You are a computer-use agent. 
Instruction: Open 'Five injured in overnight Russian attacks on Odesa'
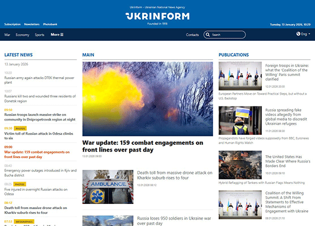[36, 192]
